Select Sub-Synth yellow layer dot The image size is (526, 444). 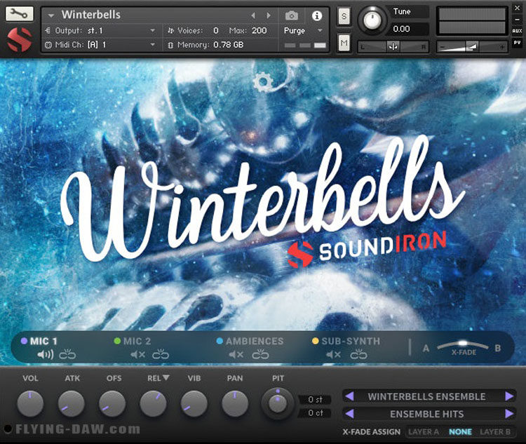315,341
